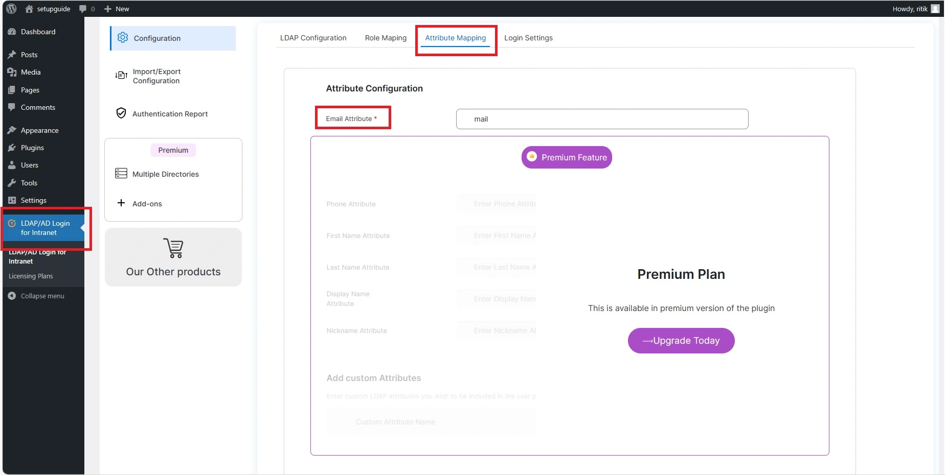Select the Configuration section
The image size is (945, 475).
tap(173, 38)
